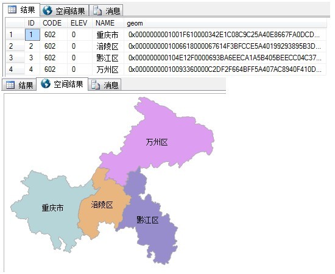Image resolution: width=335 pixels, height=274 pixels.
Task: Click the CODE cell 602 in the 黔江区 row
Action: (54, 58)
